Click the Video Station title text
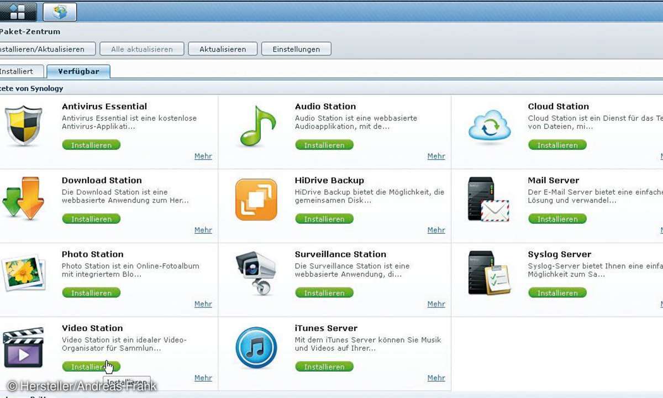This screenshot has width=663, height=398. [92, 328]
